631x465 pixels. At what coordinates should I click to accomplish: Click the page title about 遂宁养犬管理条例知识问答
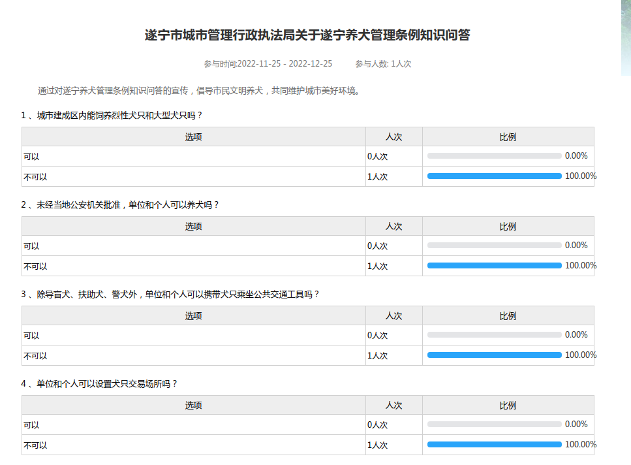coord(307,35)
